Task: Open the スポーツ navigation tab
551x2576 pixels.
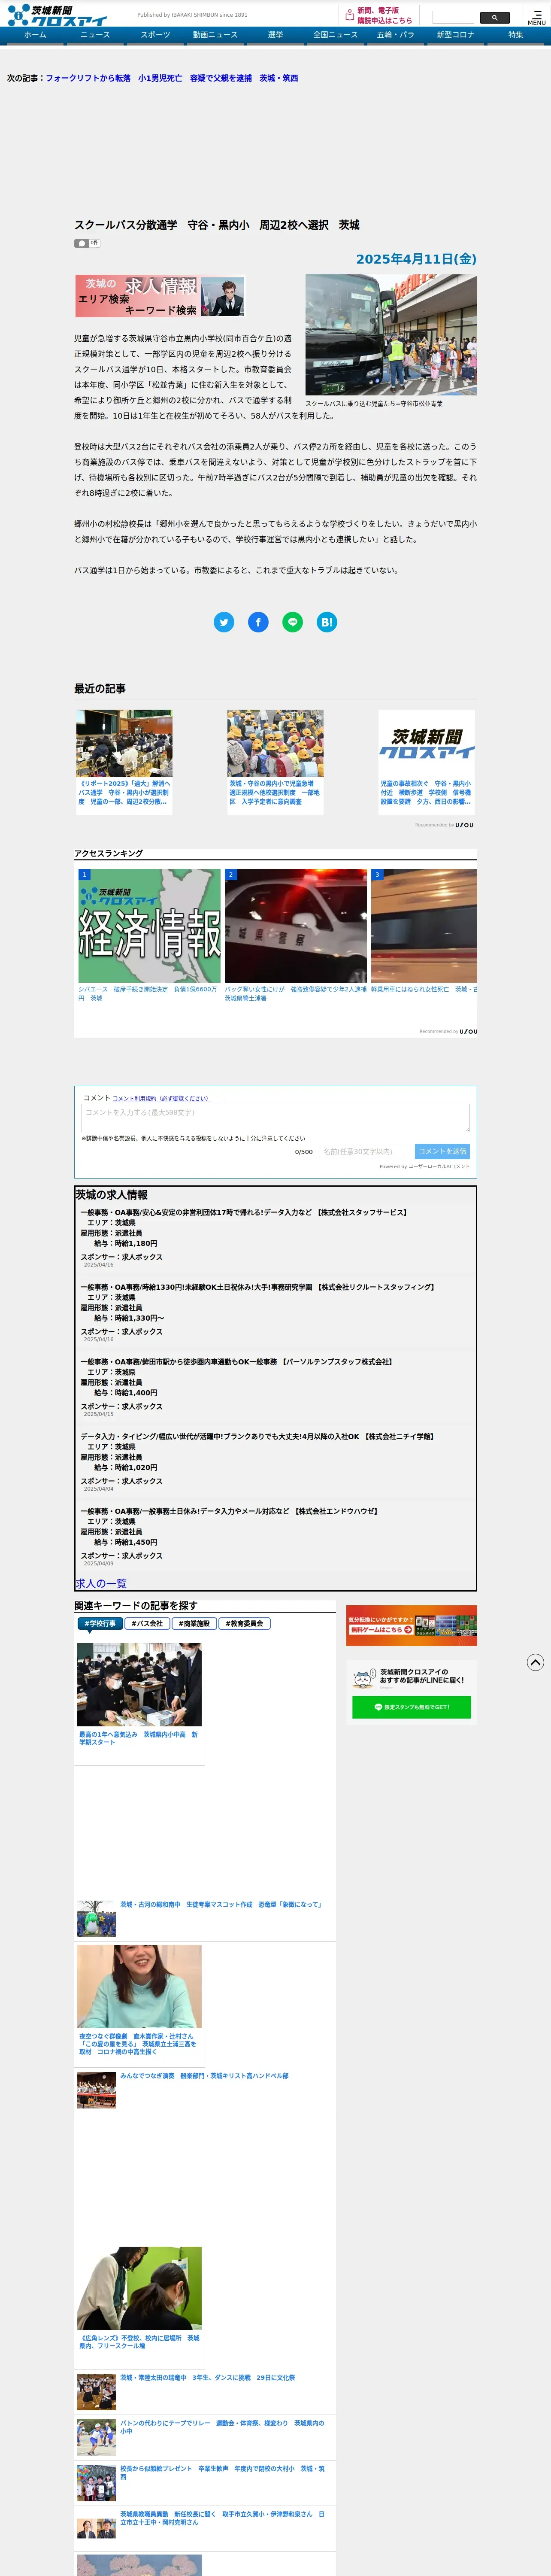Action: click(x=155, y=35)
